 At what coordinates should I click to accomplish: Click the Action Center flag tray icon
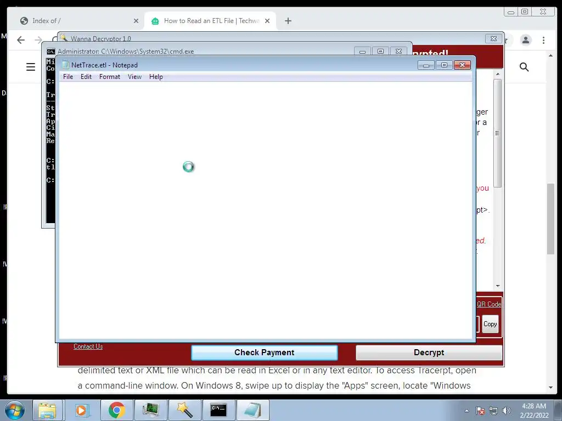pyautogui.click(x=480, y=411)
